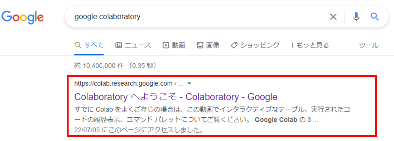Expand the もっと見る menu
Screen dimensions: 394x141
tap(310, 45)
